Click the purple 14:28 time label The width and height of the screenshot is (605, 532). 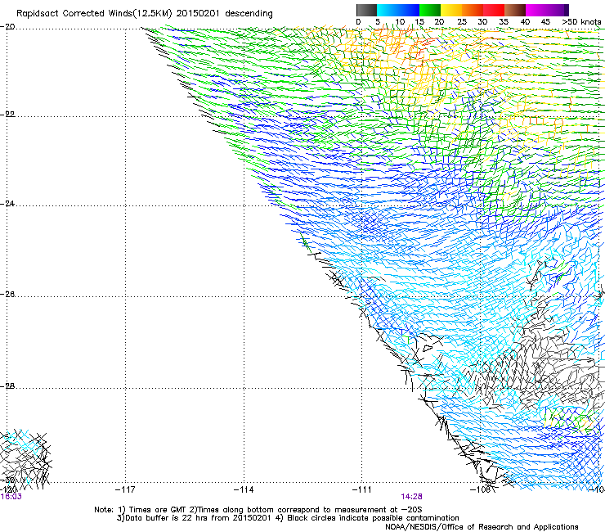click(411, 497)
